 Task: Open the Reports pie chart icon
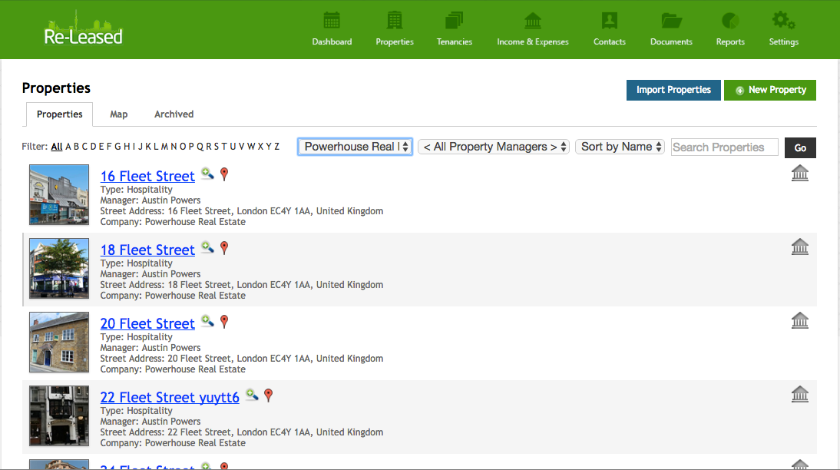(x=730, y=21)
